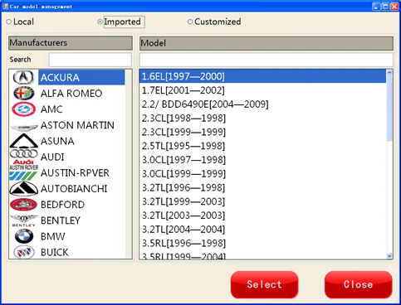Click the Buick tri-shield logo
This screenshot has height=305, width=401.
[x=24, y=252]
